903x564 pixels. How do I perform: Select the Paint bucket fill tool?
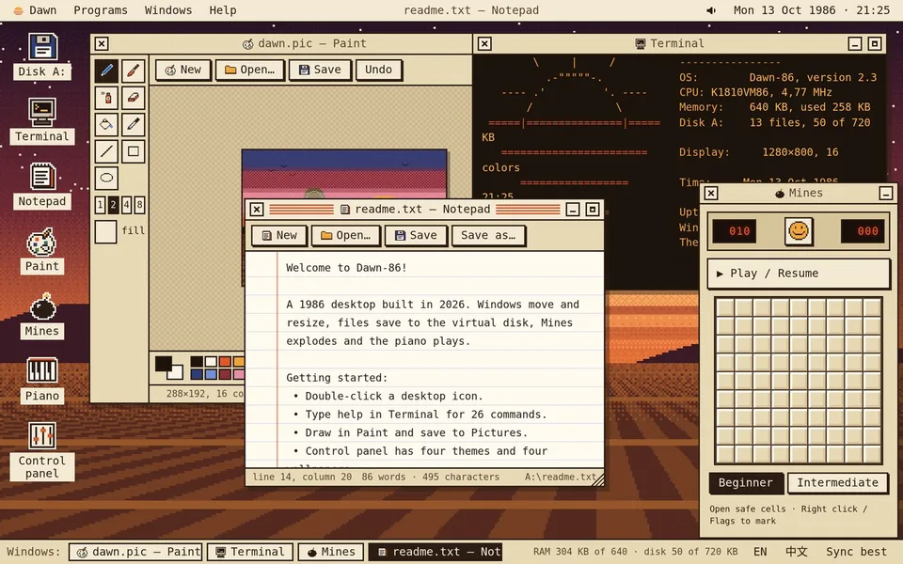coord(106,124)
